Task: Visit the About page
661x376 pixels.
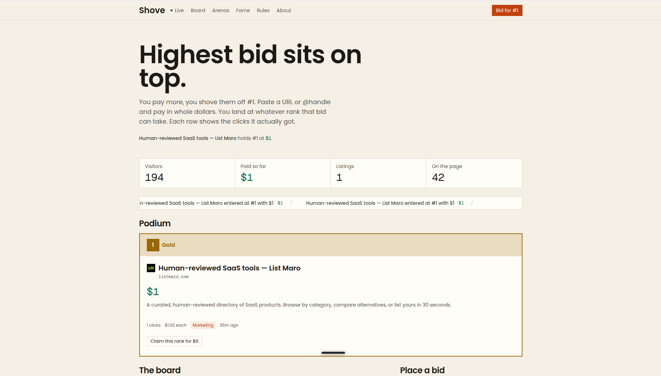Action: [x=284, y=10]
